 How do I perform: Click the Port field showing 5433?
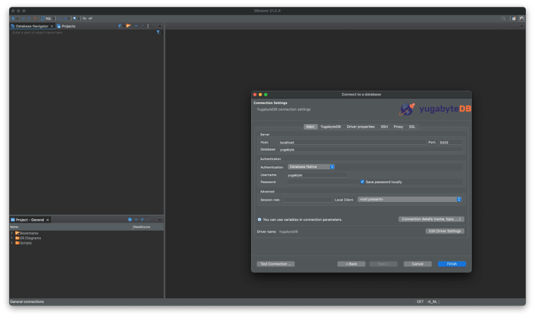[x=450, y=142]
